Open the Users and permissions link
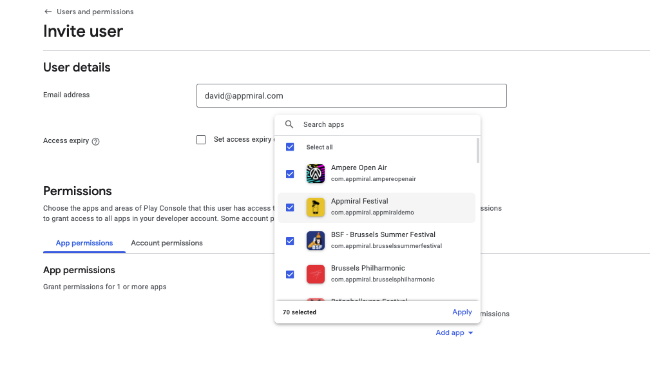650x382 pixels. [x=94, y=11]
